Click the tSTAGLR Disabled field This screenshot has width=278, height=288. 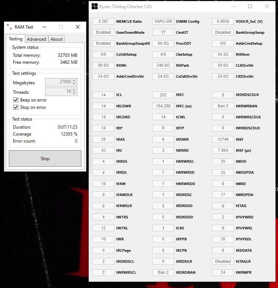coord(223,261)
